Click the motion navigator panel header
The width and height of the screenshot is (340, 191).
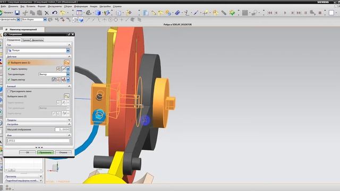pyautogui.click(x=23, y=29)
